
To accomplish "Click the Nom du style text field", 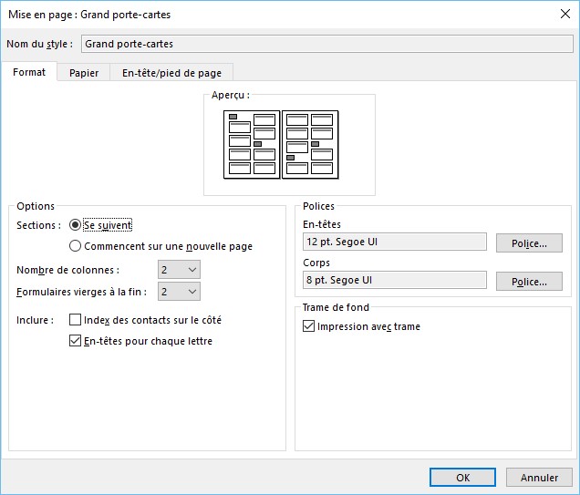I will (325, 44).
